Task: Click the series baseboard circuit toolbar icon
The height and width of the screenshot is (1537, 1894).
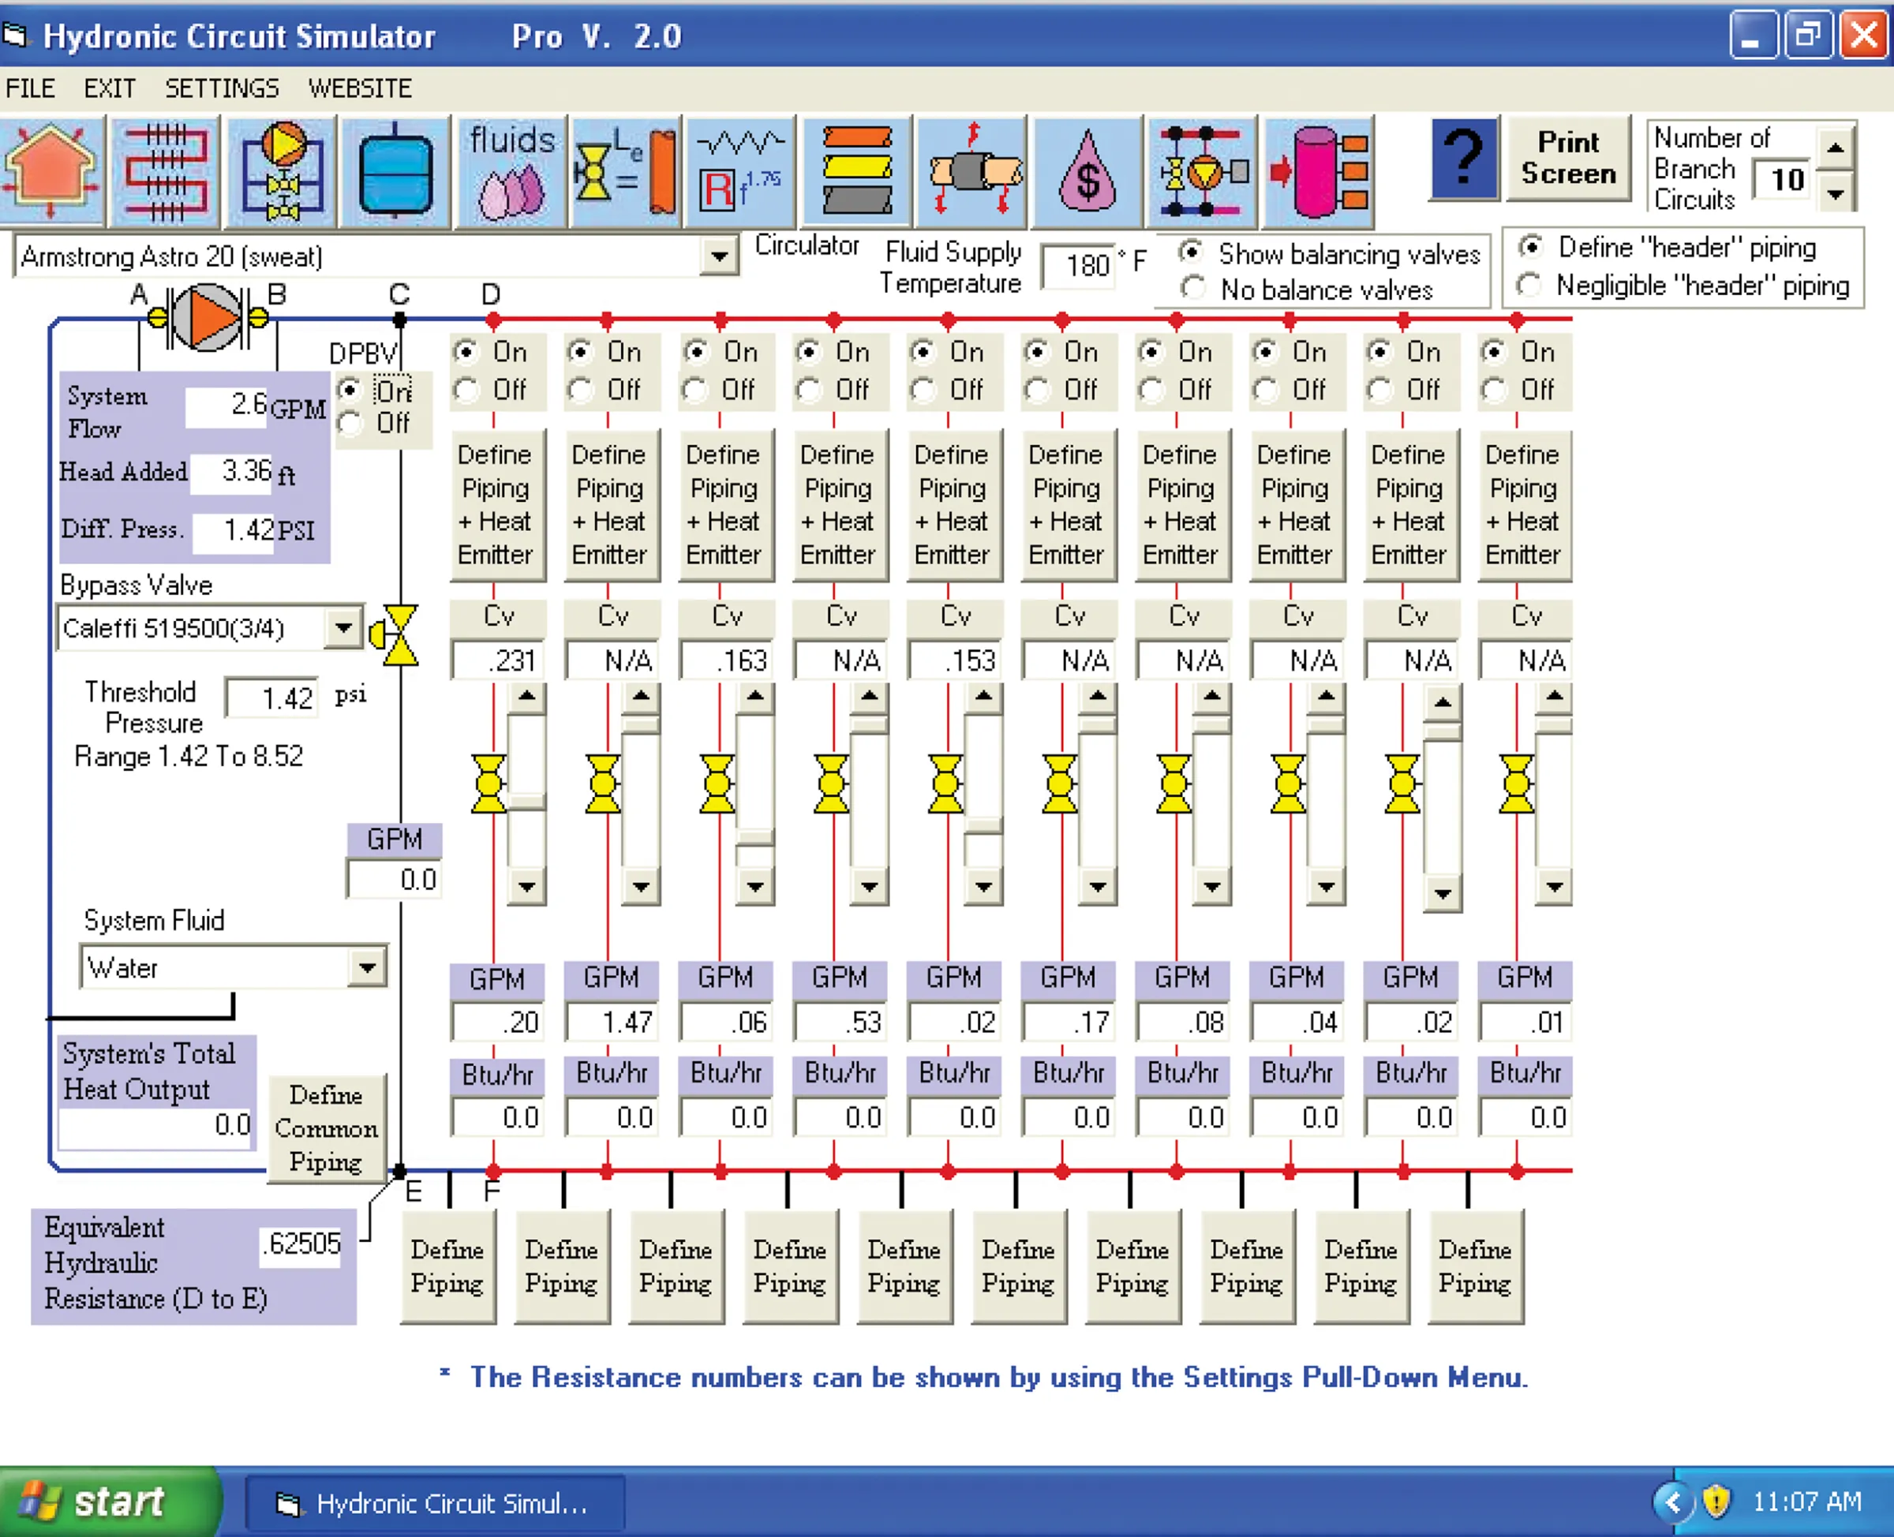Action: (x=165, y=172)
